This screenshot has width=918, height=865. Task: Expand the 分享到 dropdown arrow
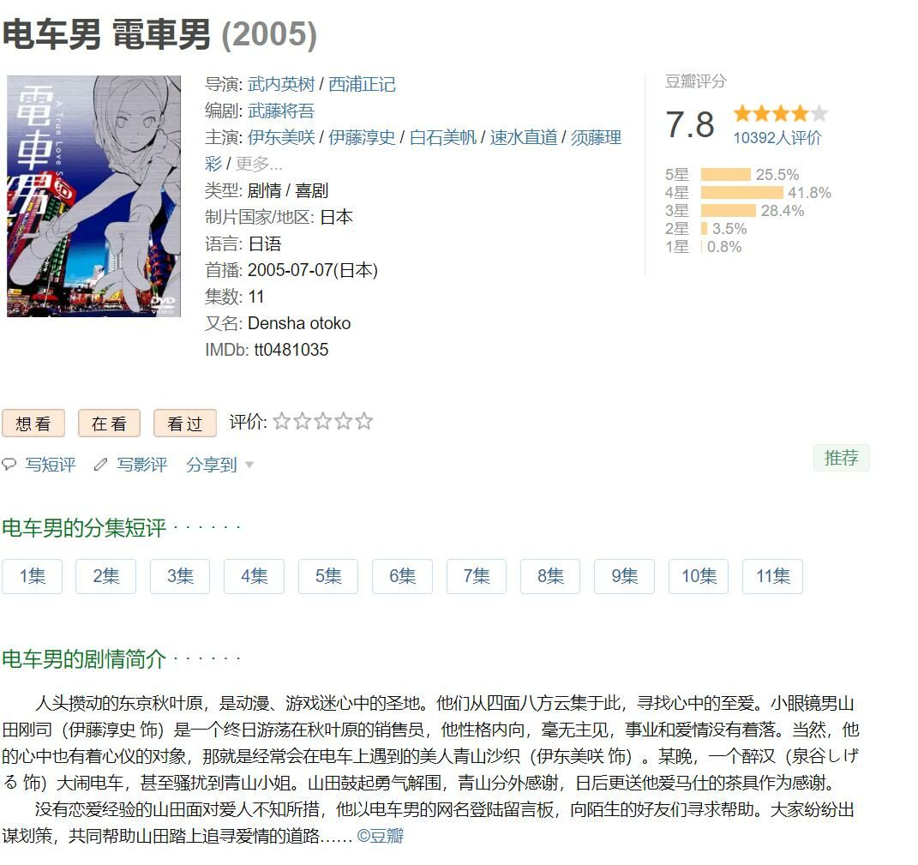pos(249,465)
